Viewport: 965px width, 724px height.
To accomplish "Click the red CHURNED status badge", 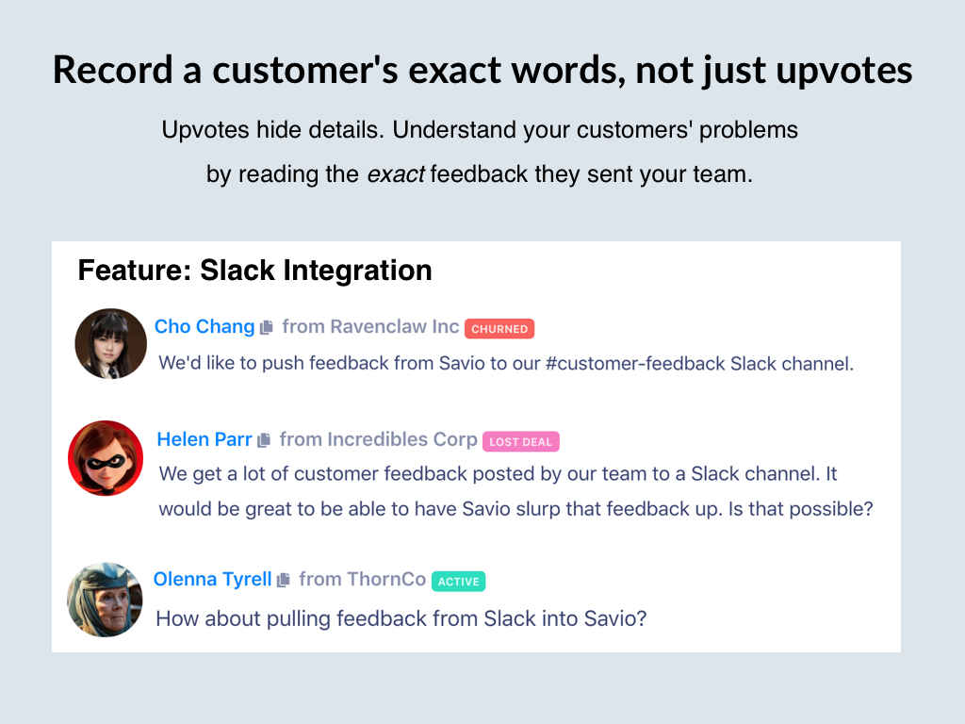I will (x=499, y=329).
